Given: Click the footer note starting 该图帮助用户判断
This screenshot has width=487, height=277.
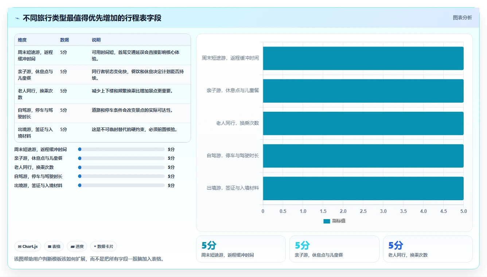Looking at the screenshot, I should click(89, 259).
